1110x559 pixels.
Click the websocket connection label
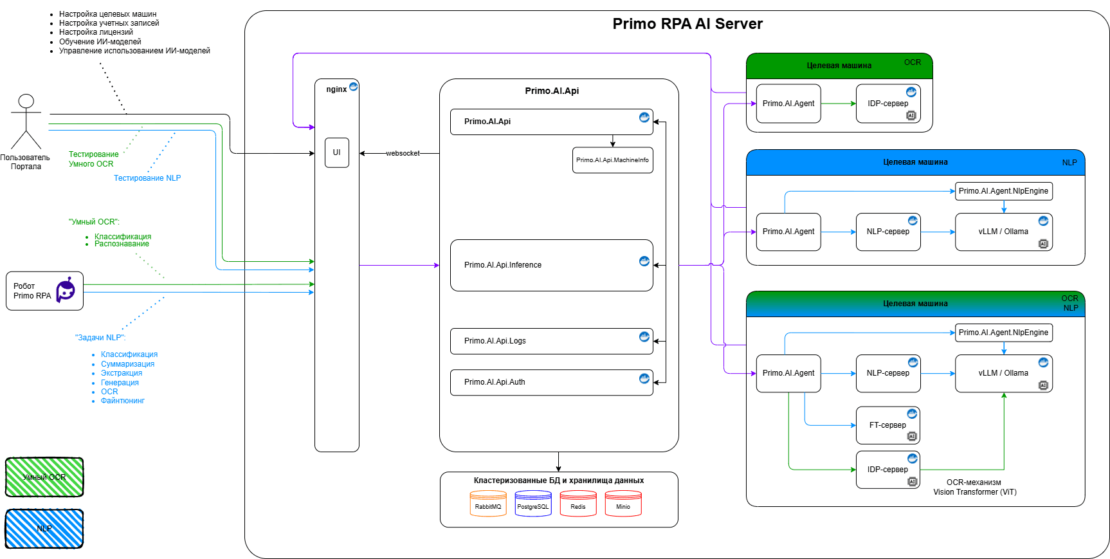403,153
